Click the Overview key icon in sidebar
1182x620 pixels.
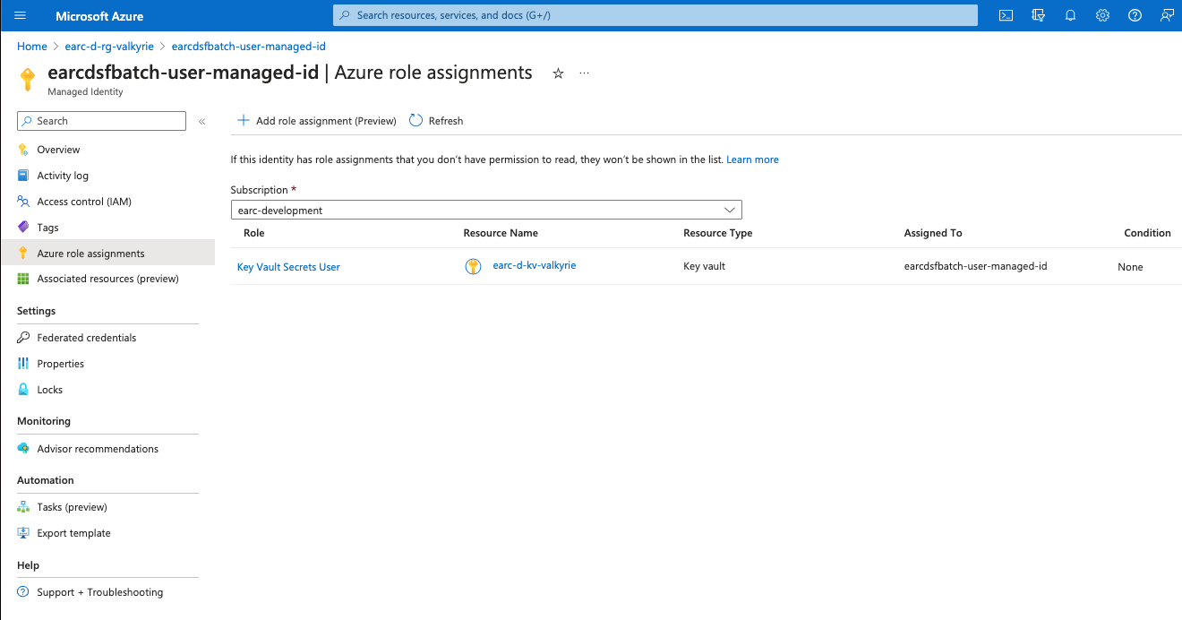click(x=23, y=150)
